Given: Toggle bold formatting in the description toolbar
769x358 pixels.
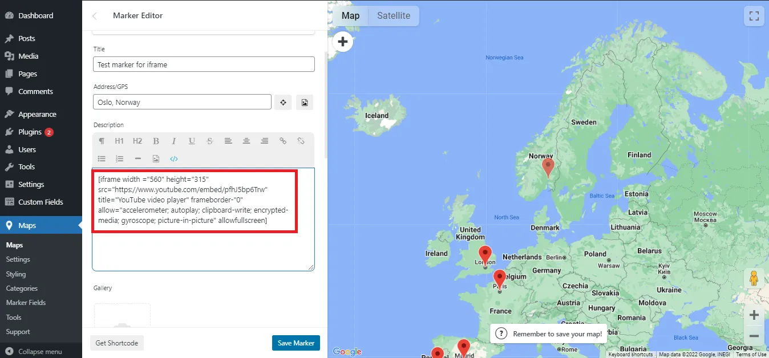Looking at the screenshot, I should tap(156, 141).
